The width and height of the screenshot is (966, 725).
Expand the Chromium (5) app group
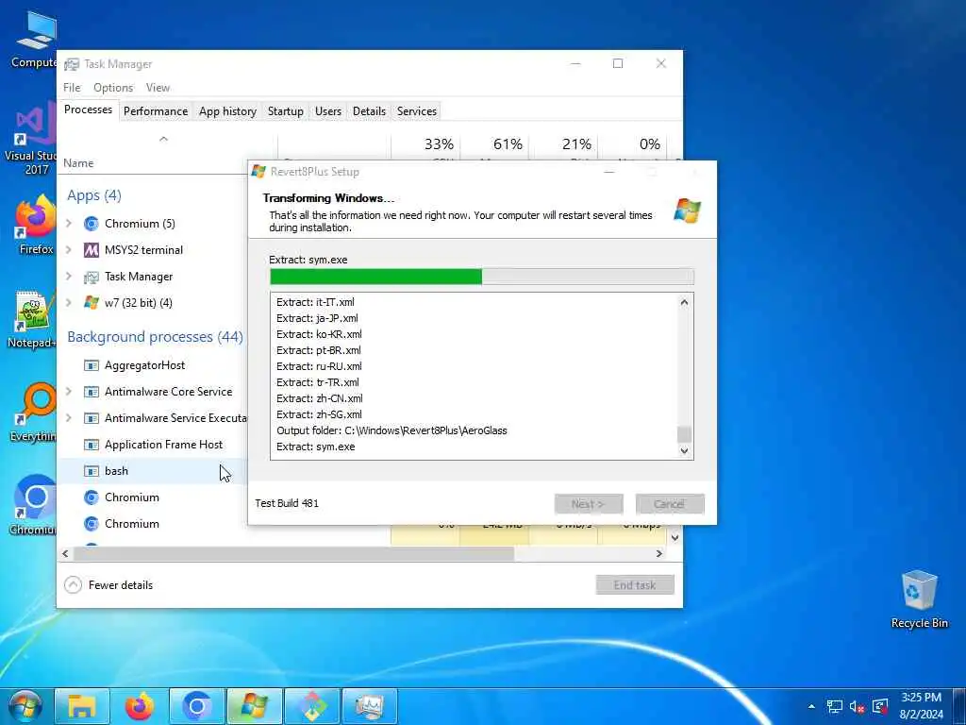tap(69, 223)
